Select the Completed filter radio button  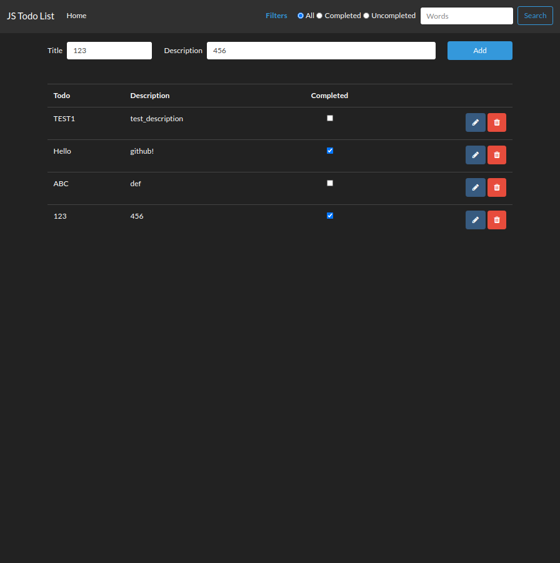(319, 16)
